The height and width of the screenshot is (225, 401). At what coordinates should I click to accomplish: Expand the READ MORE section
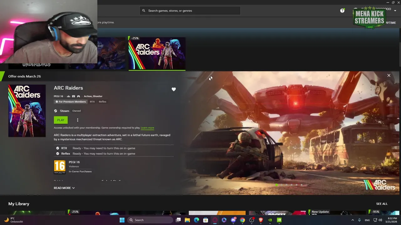click(64, 188)
